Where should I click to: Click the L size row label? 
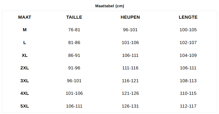pyautogui.click(x=25, y=43)
